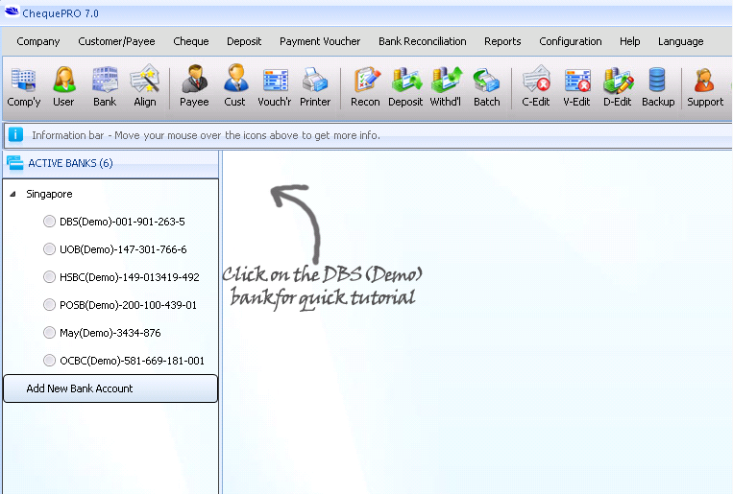Open the Recon reconciliation icon

point(366,86)
